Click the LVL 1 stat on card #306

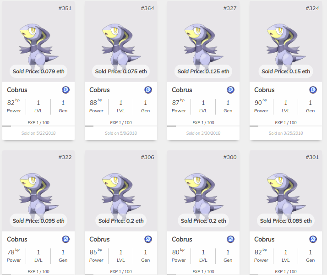tap(121, 256)
